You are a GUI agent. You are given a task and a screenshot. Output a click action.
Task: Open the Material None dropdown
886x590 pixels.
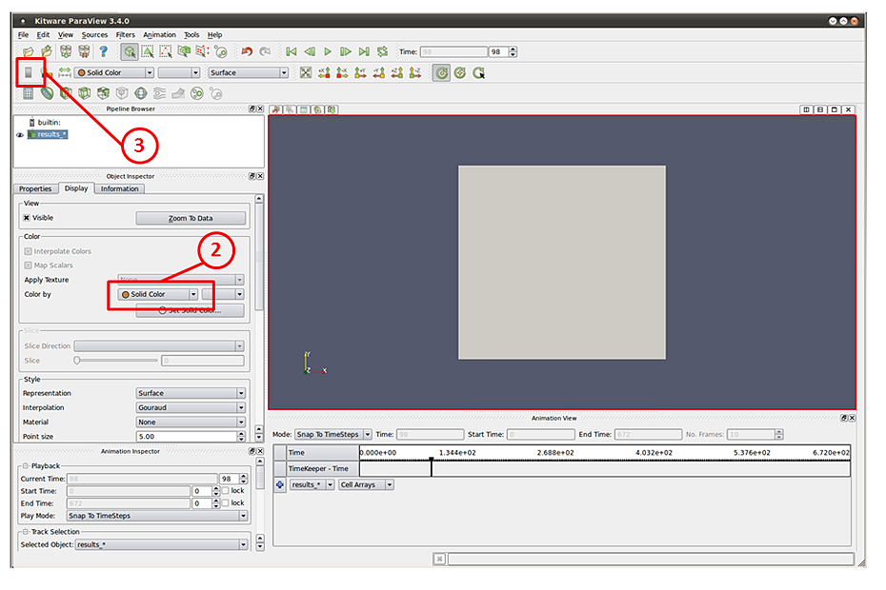pos(191,423)
